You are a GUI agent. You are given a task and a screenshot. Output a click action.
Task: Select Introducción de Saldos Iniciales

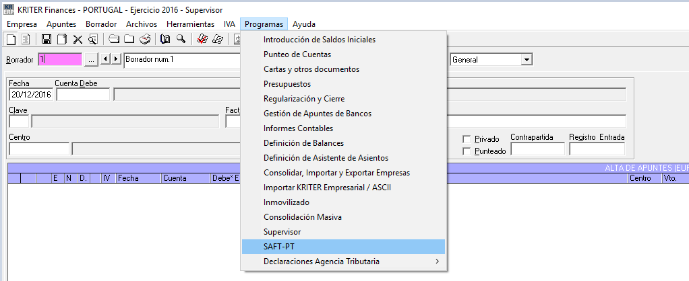(x=343, y=40)
